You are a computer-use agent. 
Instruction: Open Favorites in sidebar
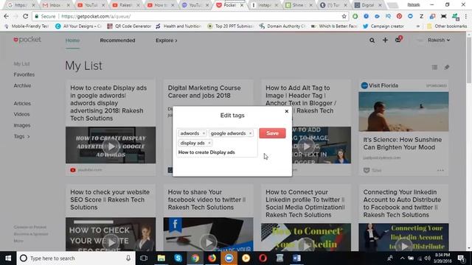[x=24, y=74]
